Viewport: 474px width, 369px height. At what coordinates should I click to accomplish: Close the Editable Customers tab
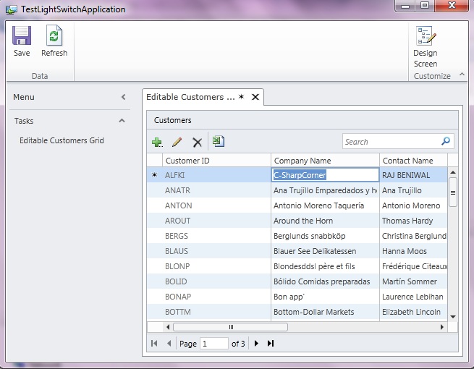[255, 97]
